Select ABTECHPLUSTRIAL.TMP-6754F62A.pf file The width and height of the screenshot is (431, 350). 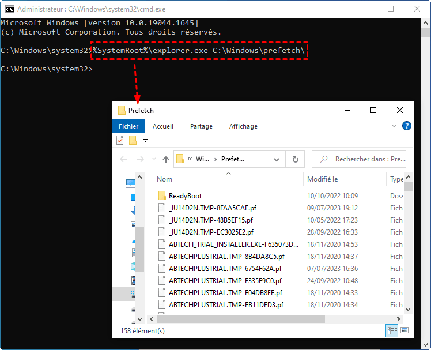225,269
